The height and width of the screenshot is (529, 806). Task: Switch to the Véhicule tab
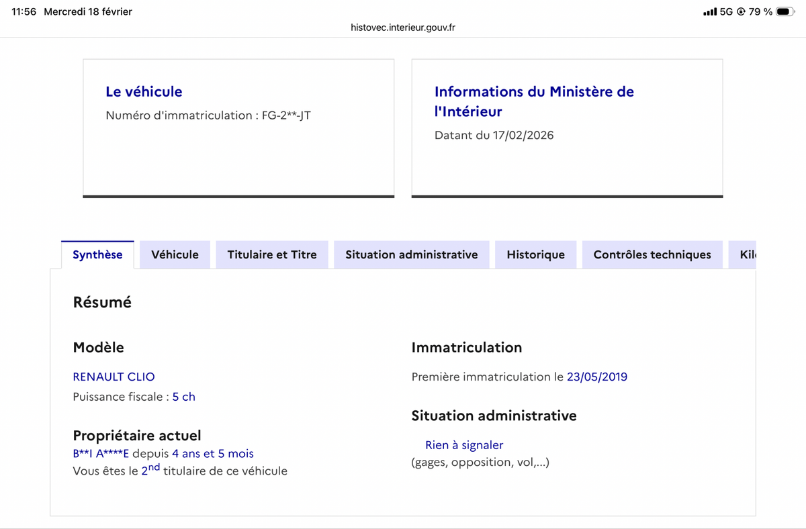point(175,254)
